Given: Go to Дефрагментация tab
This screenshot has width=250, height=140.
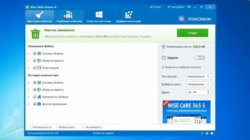Looking at the screenshot, I should click(129, 17).
